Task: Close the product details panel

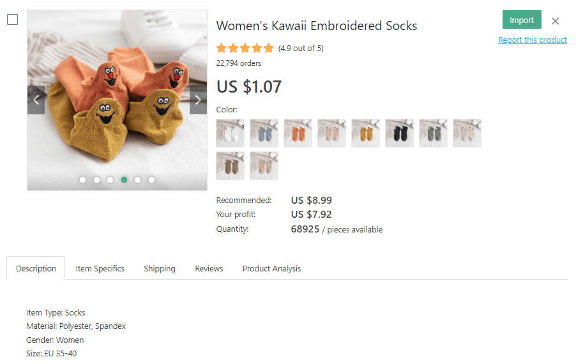Action: [555, 21]
